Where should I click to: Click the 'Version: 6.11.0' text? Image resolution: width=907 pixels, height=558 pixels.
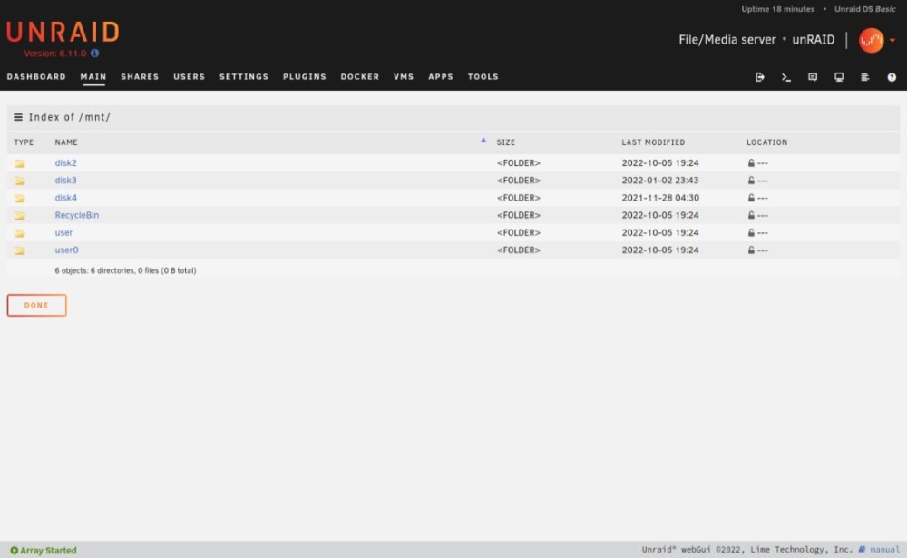(x=55, y=54)
